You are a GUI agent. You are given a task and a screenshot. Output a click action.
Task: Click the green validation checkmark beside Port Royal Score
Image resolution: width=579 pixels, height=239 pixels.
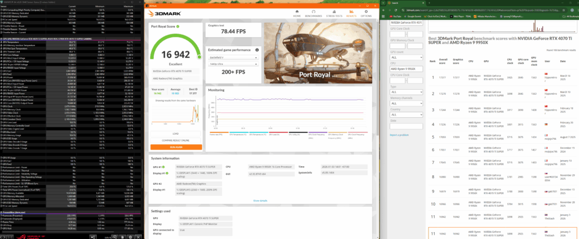178,26
